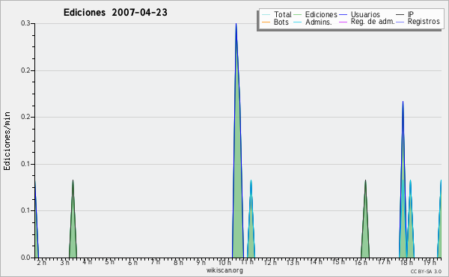The width and height of the screenshot is (449, 277).
Task: Click the 'Bots' legend entry
Action: point(275,22)
